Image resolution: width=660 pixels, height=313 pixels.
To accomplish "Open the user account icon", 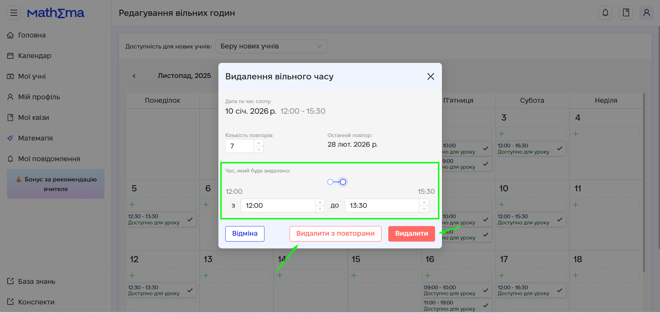I will [x=647, y=13].
